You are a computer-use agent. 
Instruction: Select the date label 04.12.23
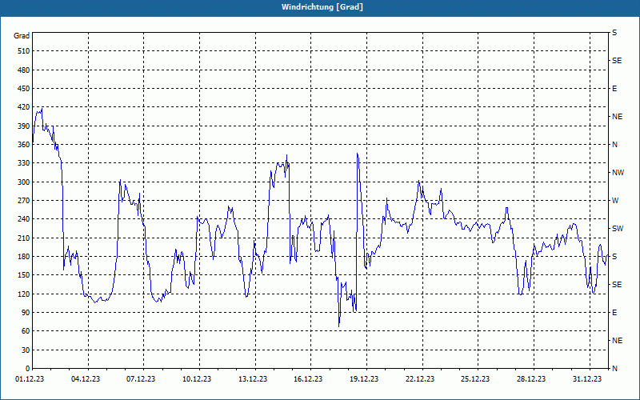pyautogui.click(x=86, y=379)
